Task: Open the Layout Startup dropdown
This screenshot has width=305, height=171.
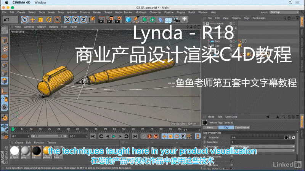Action: [x=284, y=12]
